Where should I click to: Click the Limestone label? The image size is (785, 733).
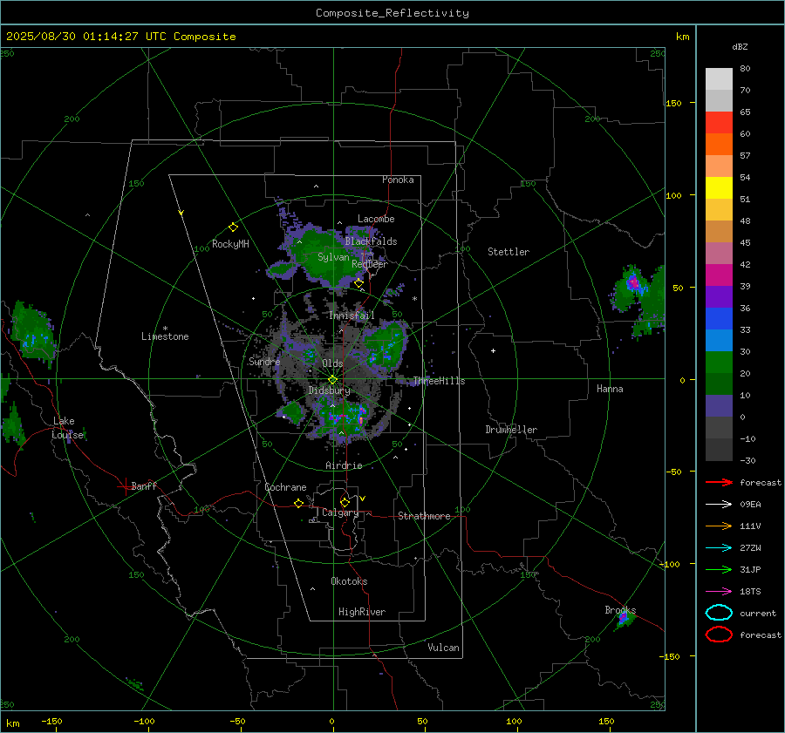(x=165, y=336)
